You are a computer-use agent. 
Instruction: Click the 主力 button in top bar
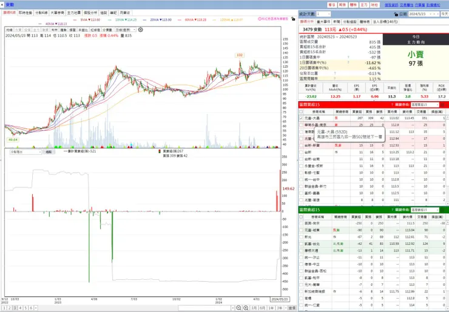pos(363,5)
